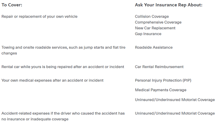Click the Comprehensive Coverage entry

click(158, 22)
